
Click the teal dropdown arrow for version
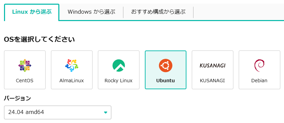coord(106,113)
